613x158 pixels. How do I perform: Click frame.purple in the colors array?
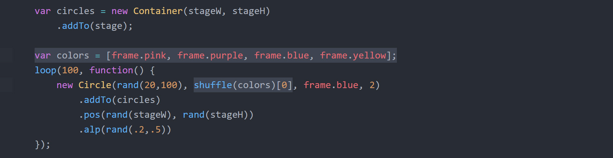point(210,55)
